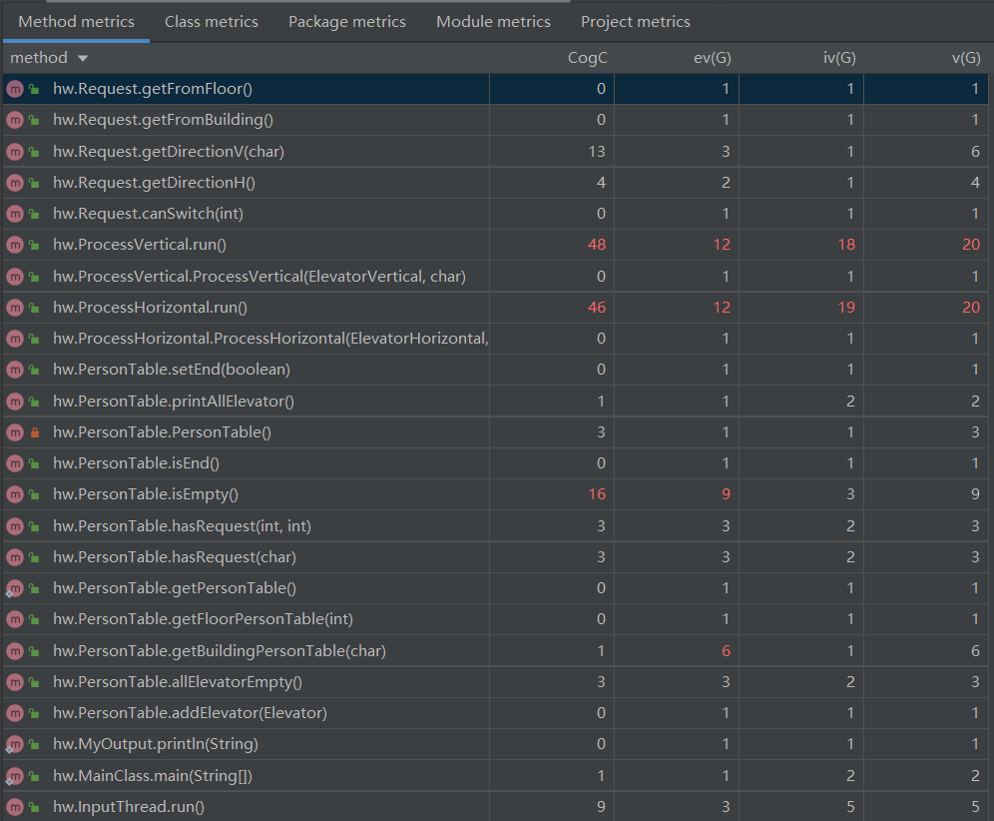Open the Package metrics tab
994x821 pixels.
pyautogui.click(x=347, y=21)
